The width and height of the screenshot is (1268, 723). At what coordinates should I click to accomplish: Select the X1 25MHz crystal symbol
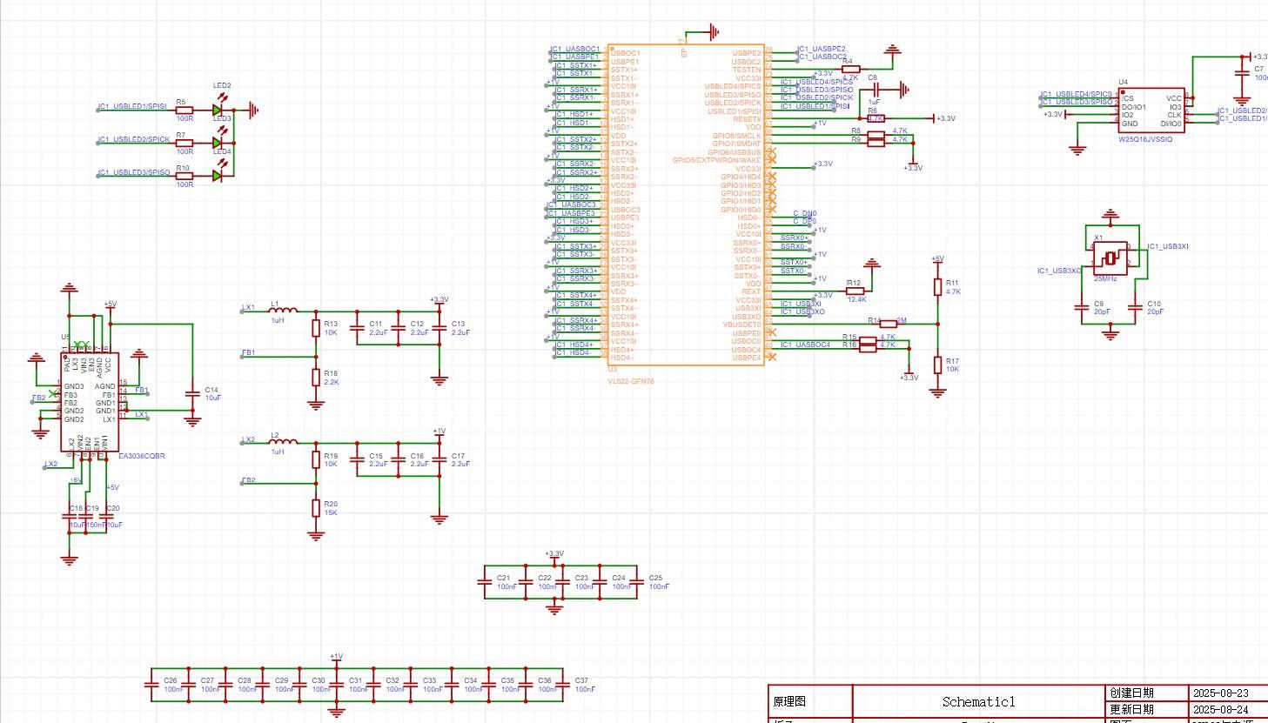1110,258
